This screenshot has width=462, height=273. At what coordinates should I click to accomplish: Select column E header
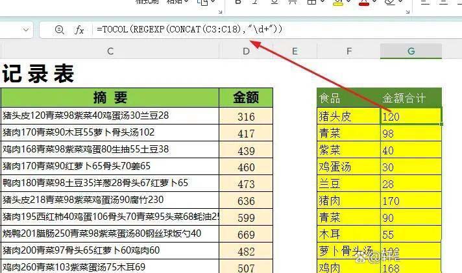(x=295, y=51)
